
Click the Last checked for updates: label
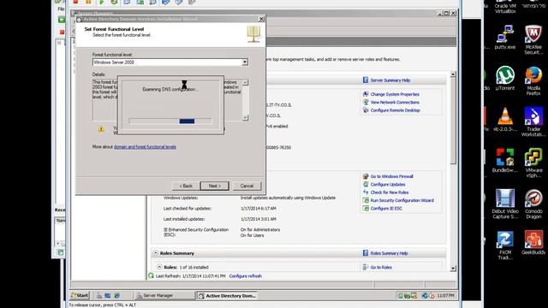[x=187, y=209]
